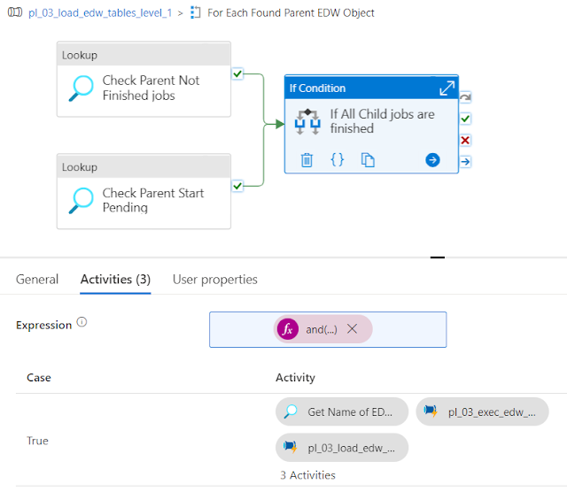Remove the and(...) expression with X
The height and width of the screenshot is (492, 567).
pyautogui.click(x=352, y=329)
